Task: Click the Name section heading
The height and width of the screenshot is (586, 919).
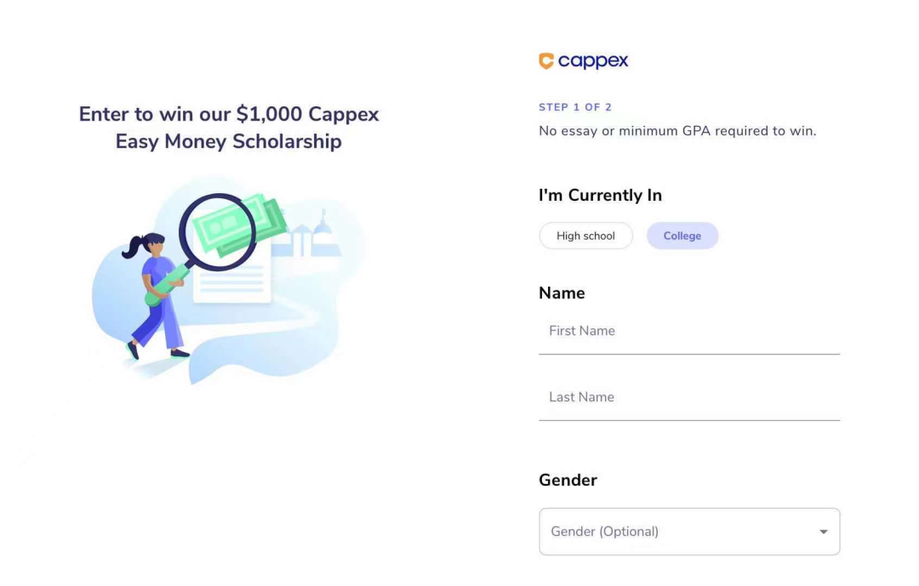Action: 562,293
